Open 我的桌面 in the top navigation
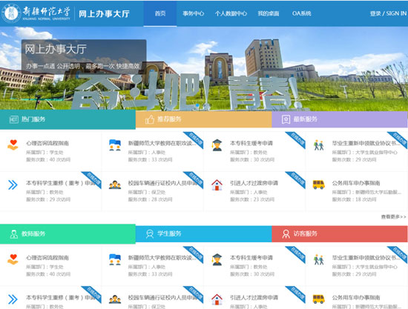The image size is (408, 309). tap(269, 13)
